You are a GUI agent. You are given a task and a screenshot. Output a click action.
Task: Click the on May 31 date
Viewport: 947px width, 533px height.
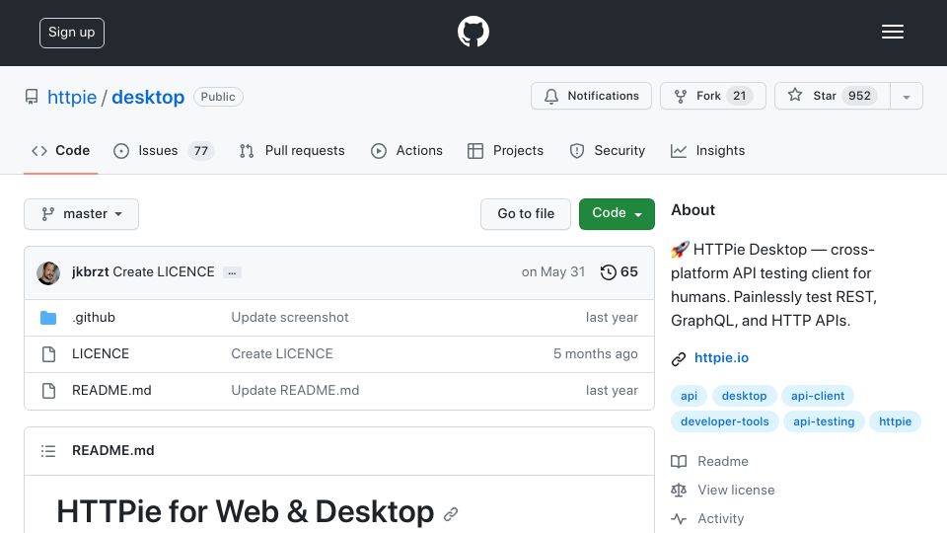[553, 272]
